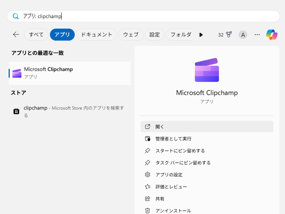The height and width of the screenshot is (214, 285).
Task: Switch to the ウェブ filter tab
Action: tap(131, 34)
